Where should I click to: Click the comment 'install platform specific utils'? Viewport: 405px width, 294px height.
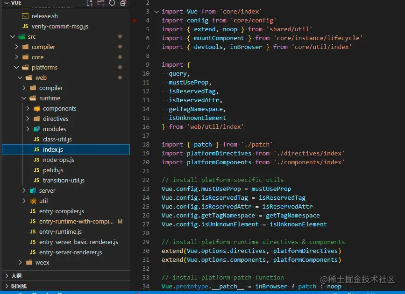coord(228,180)
